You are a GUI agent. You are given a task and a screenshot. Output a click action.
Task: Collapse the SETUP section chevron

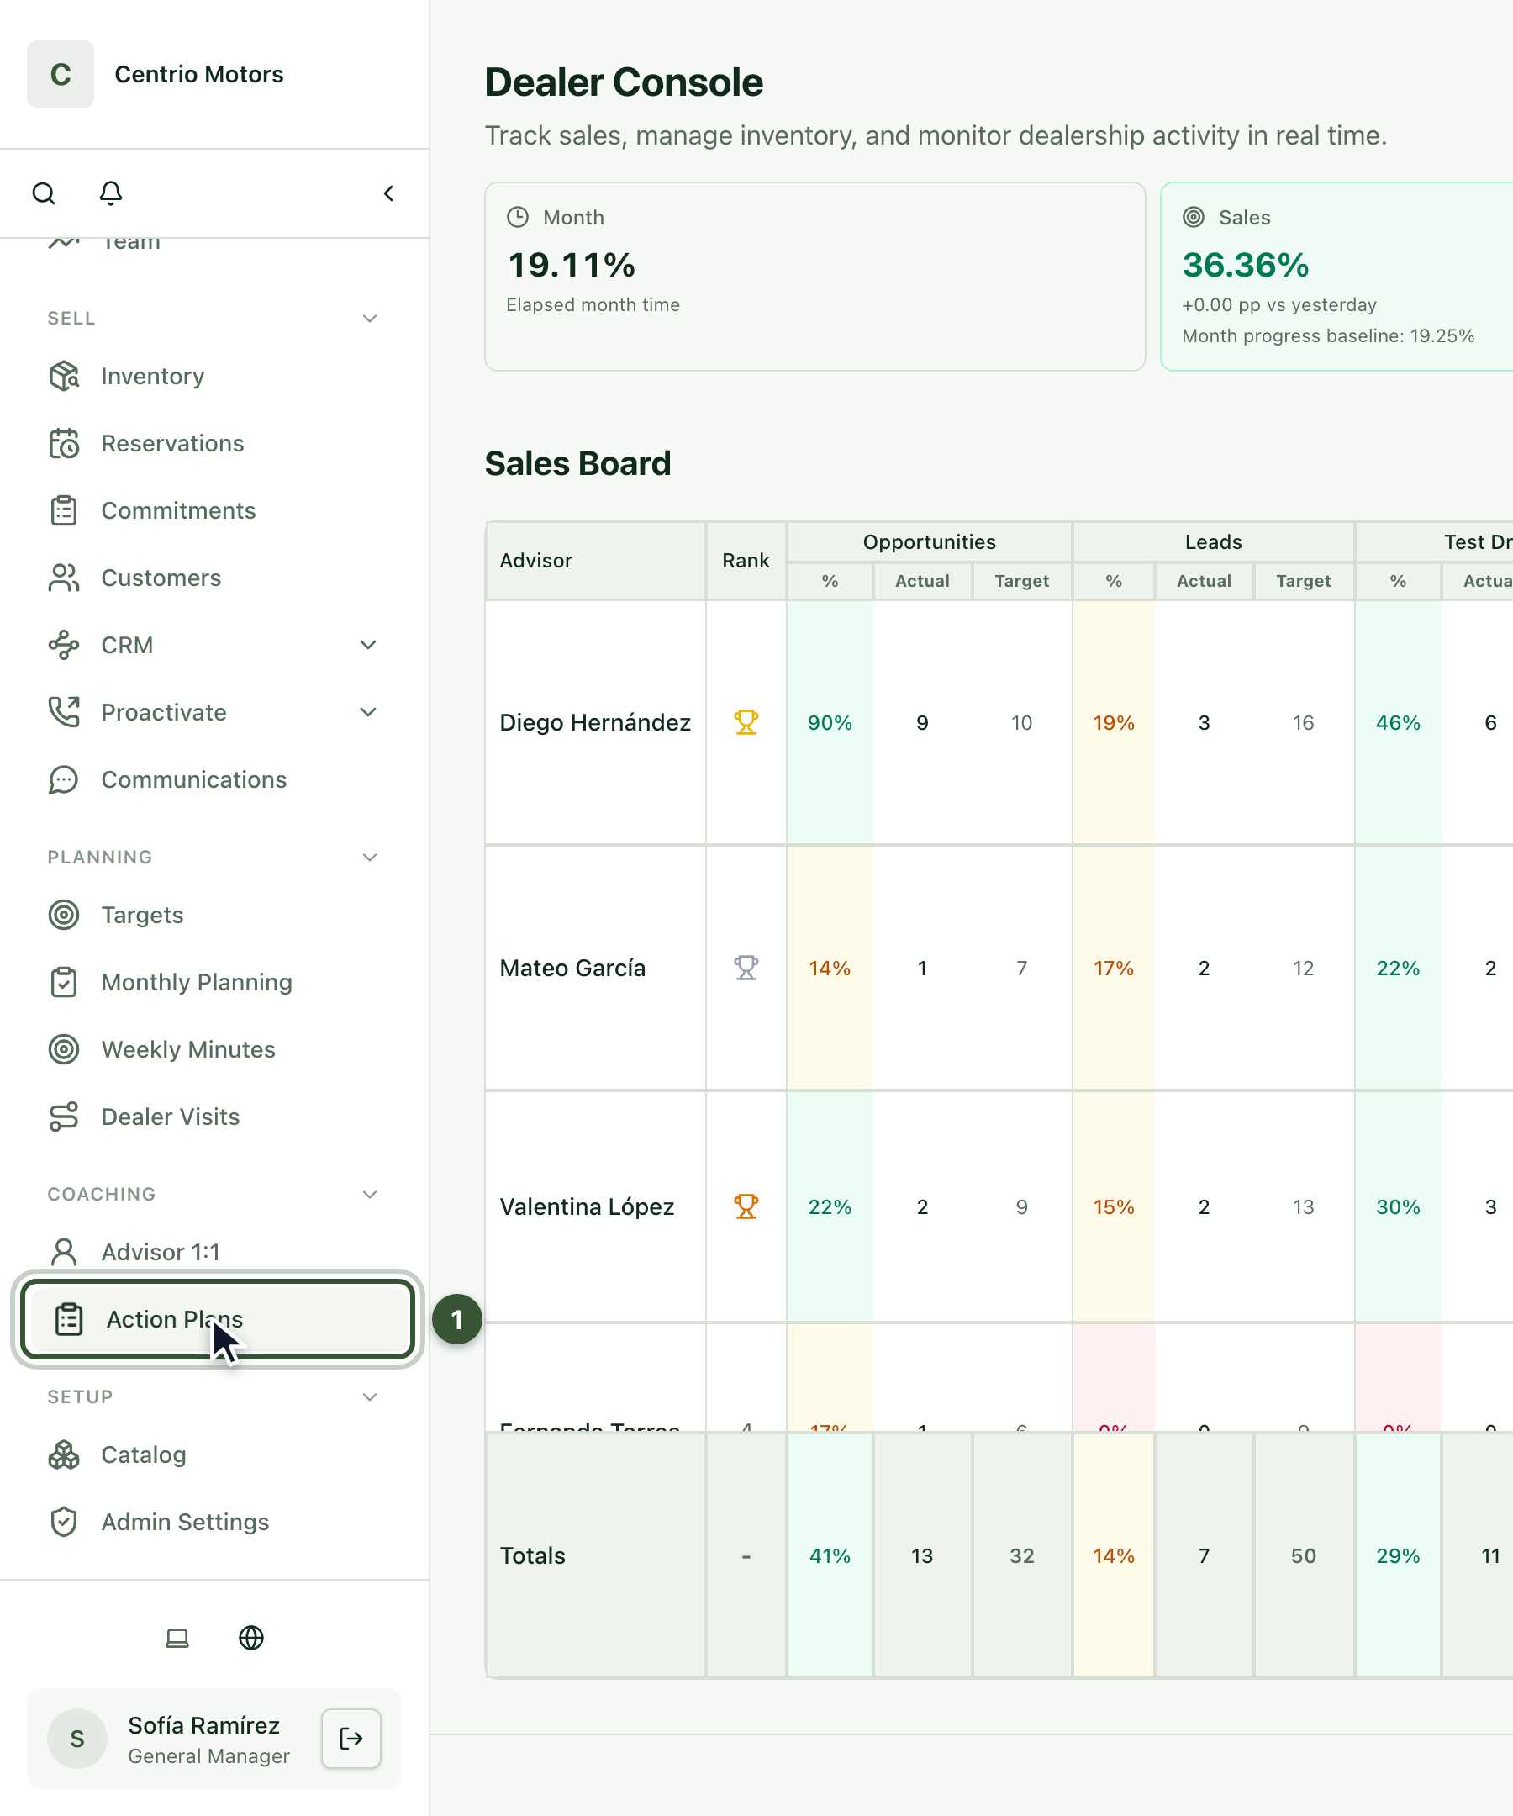370,1396
